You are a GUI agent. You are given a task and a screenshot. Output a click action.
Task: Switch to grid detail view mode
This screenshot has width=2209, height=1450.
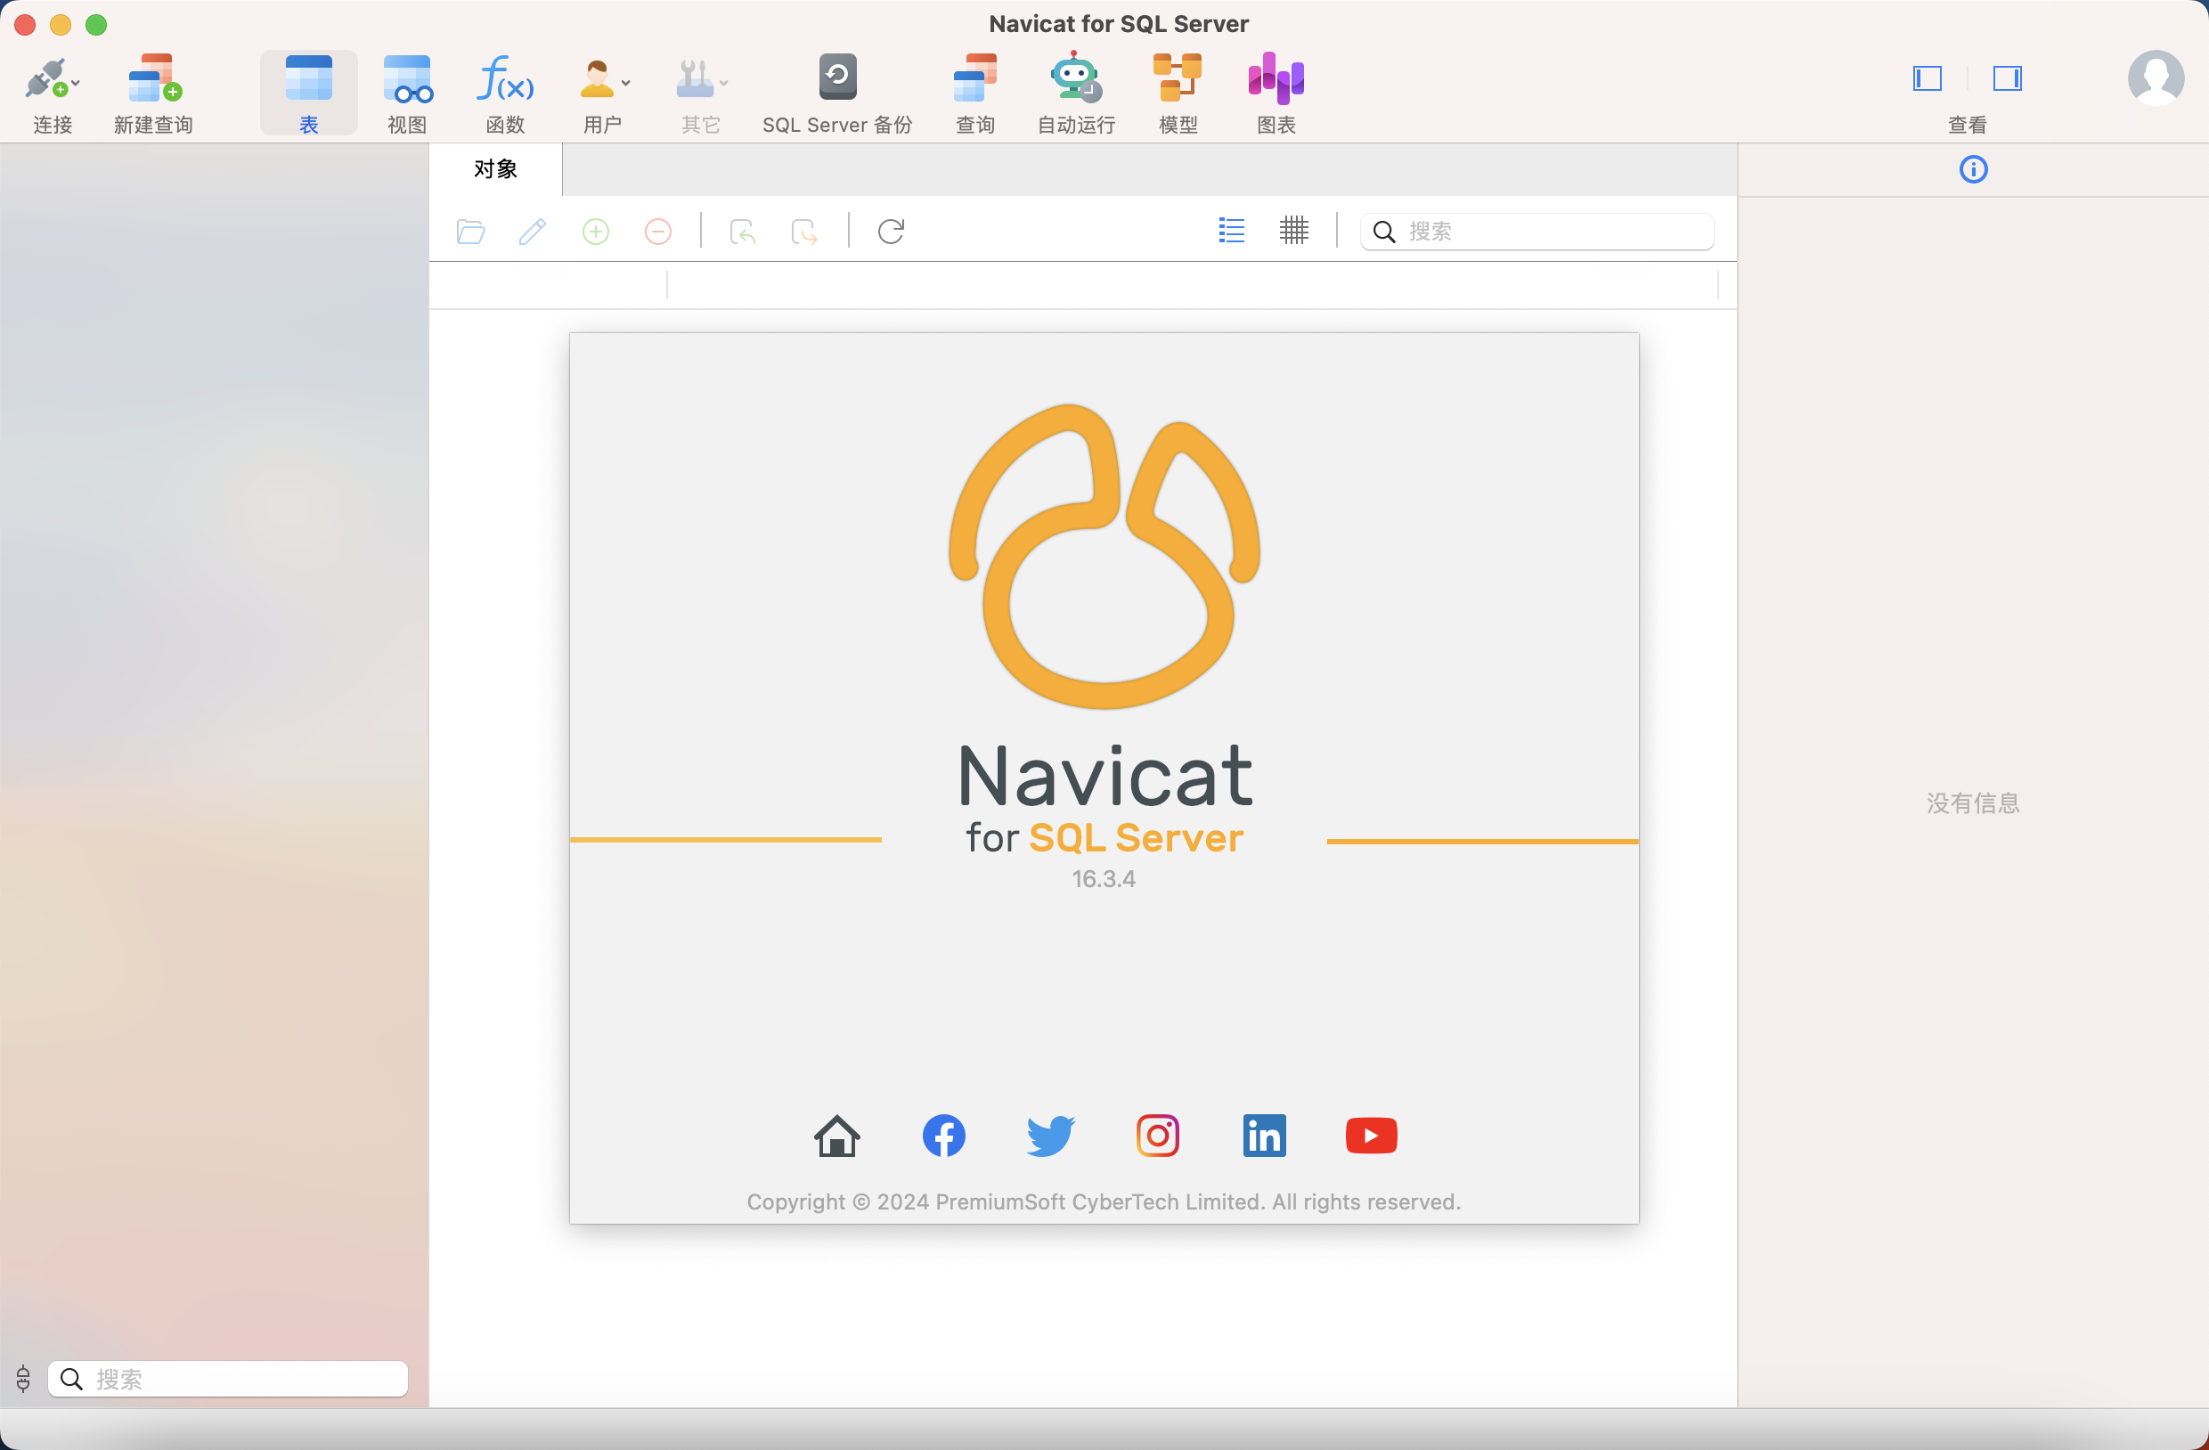(1294, 230)
